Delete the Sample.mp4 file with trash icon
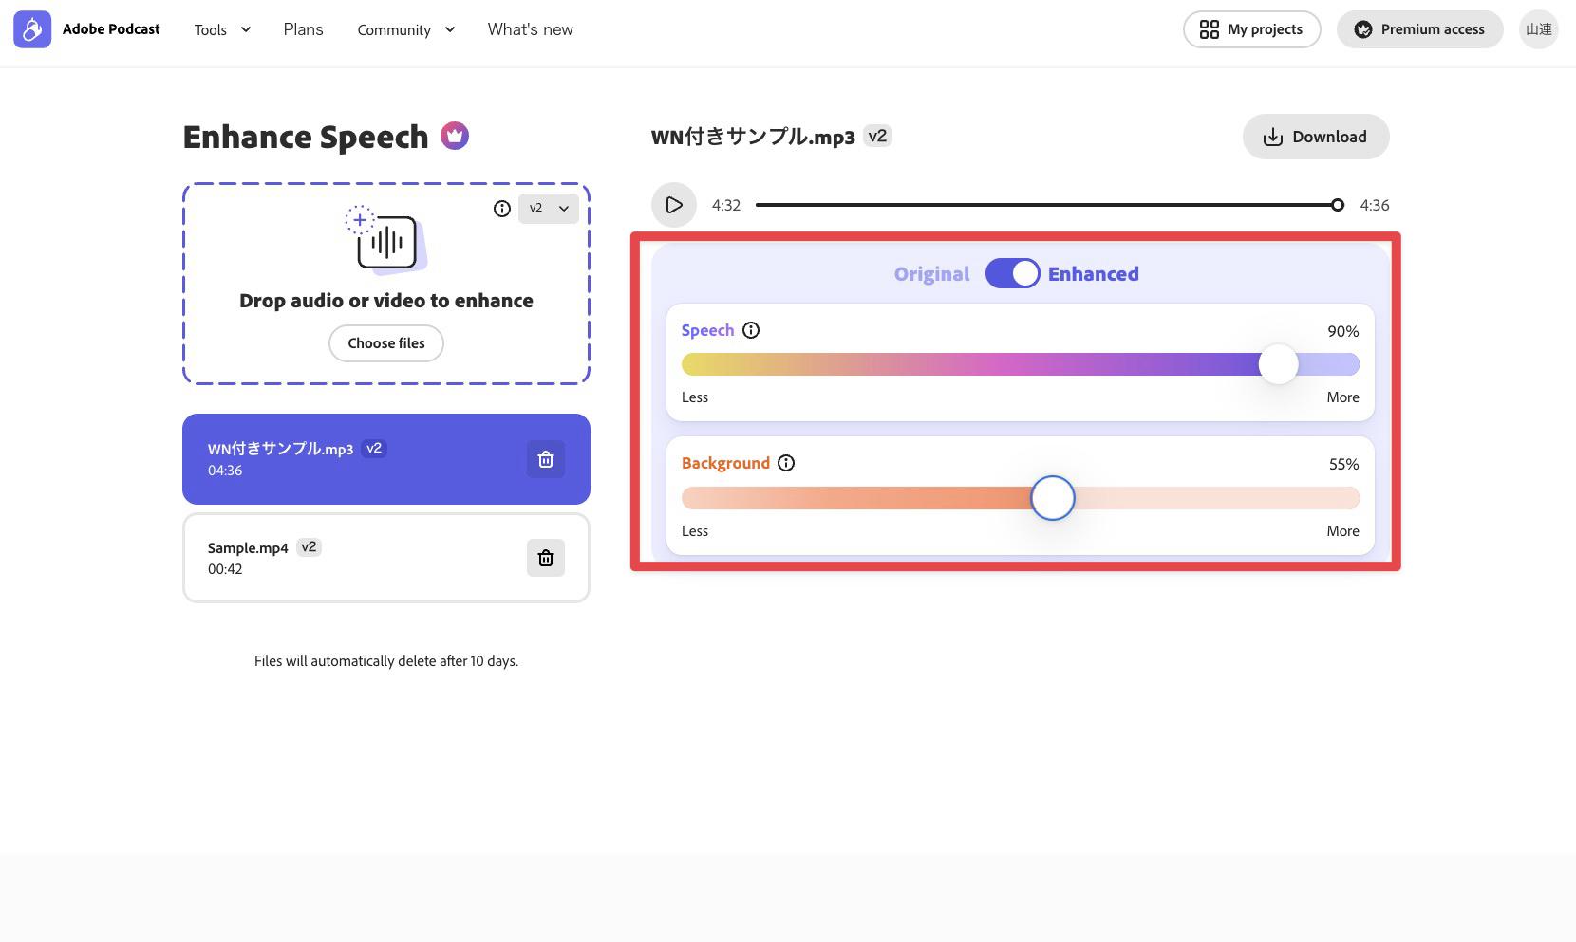 546,558
